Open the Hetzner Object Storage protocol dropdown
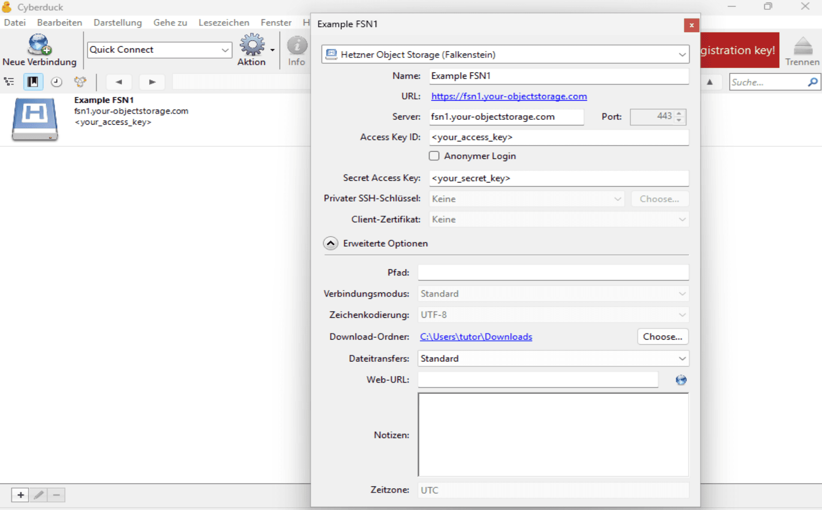822x510 pixels. point(505,54)
